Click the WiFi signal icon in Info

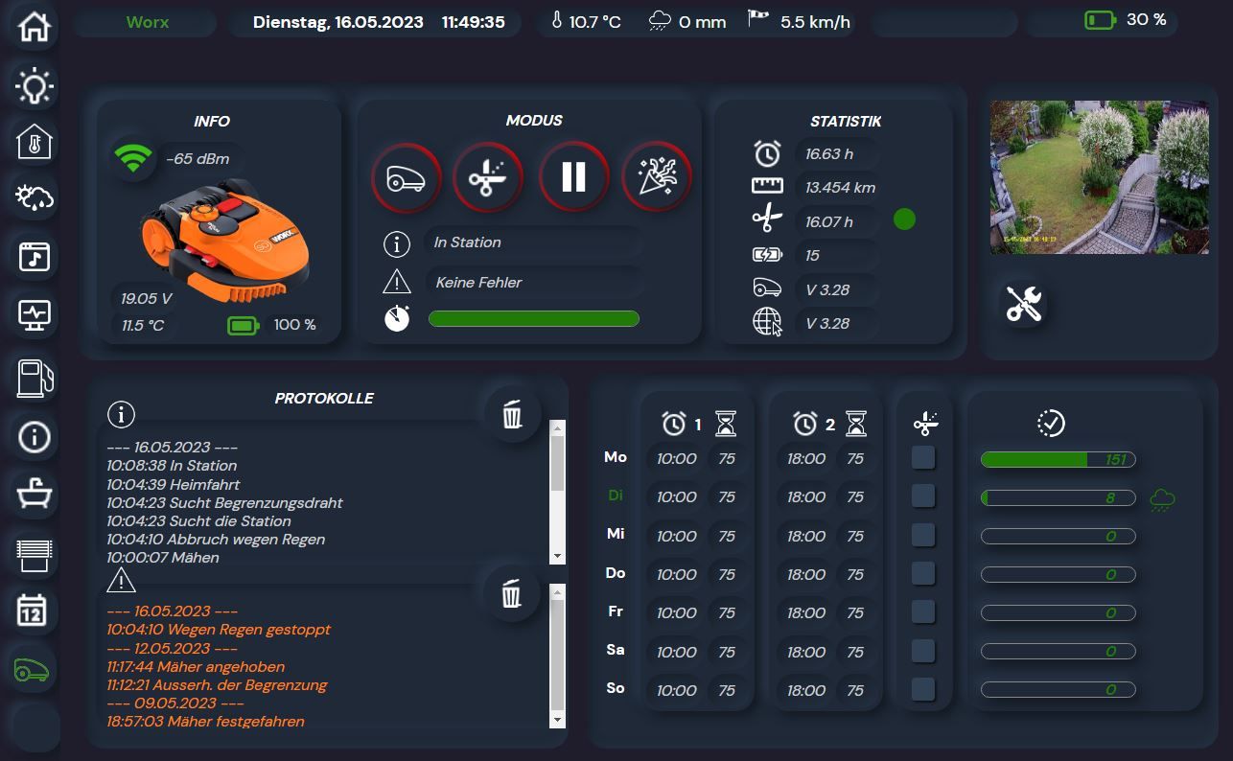[134, 158]
